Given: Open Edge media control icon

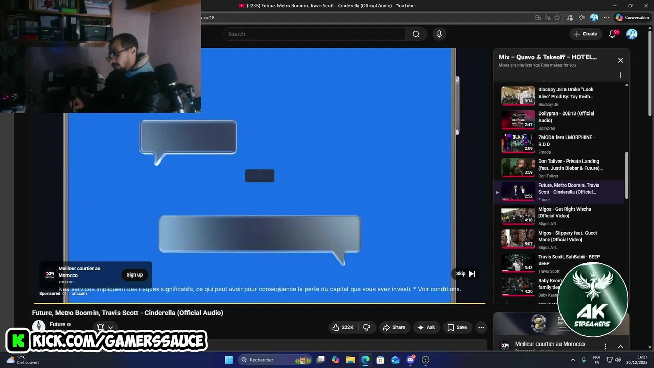Looking at the screenshot, I should (x=570, y=18).
